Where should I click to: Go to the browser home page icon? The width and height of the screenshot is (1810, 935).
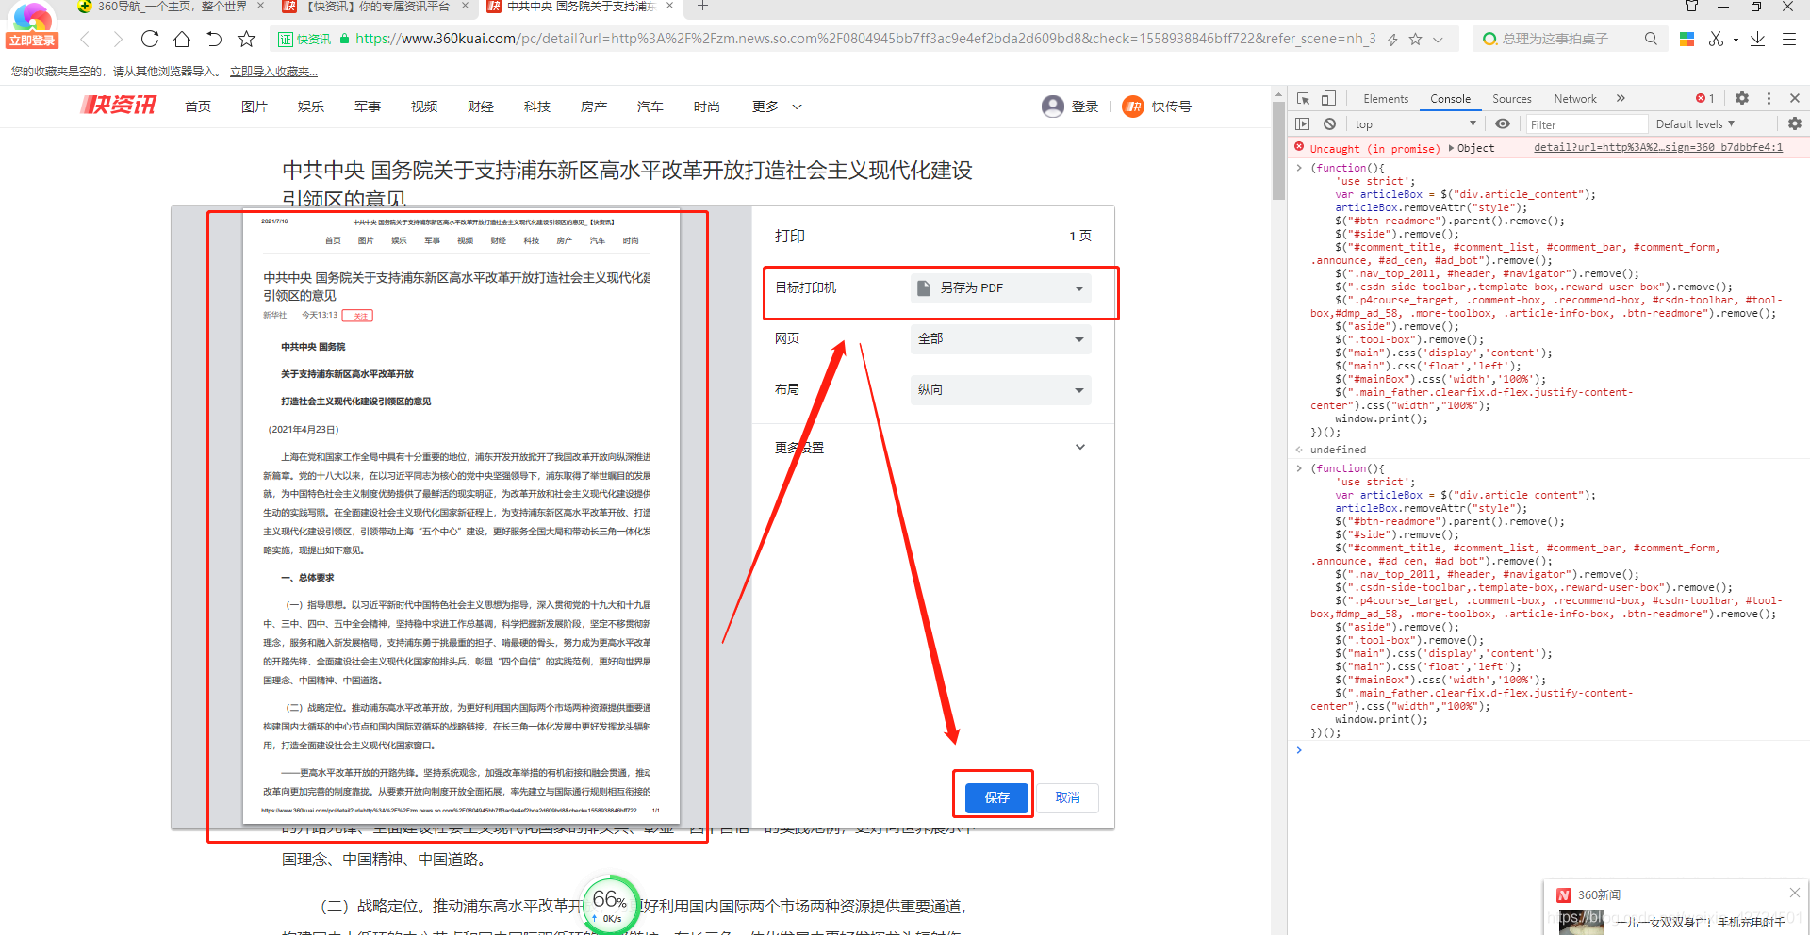(182, 39)
